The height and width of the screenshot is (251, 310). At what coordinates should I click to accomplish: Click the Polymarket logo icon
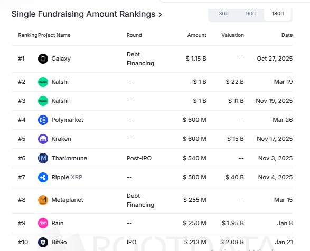[x=43, y=120]
